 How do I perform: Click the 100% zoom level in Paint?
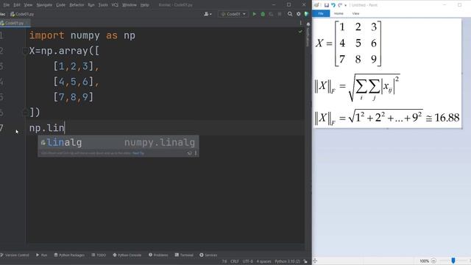[424, 261]
